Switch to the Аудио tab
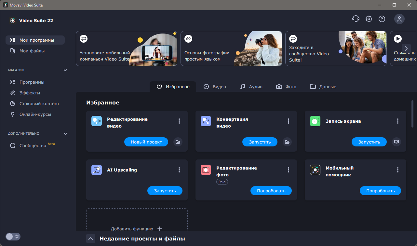The height and width of the screenshot is (246, 417). [251, 87]
